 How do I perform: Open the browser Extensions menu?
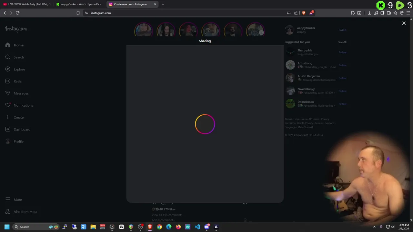click(x=353, y=13)
